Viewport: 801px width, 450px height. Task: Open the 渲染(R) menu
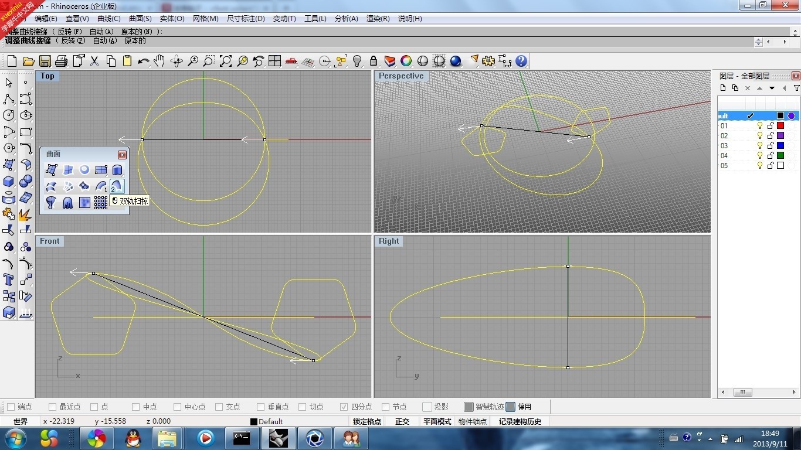tap(378, 19)
